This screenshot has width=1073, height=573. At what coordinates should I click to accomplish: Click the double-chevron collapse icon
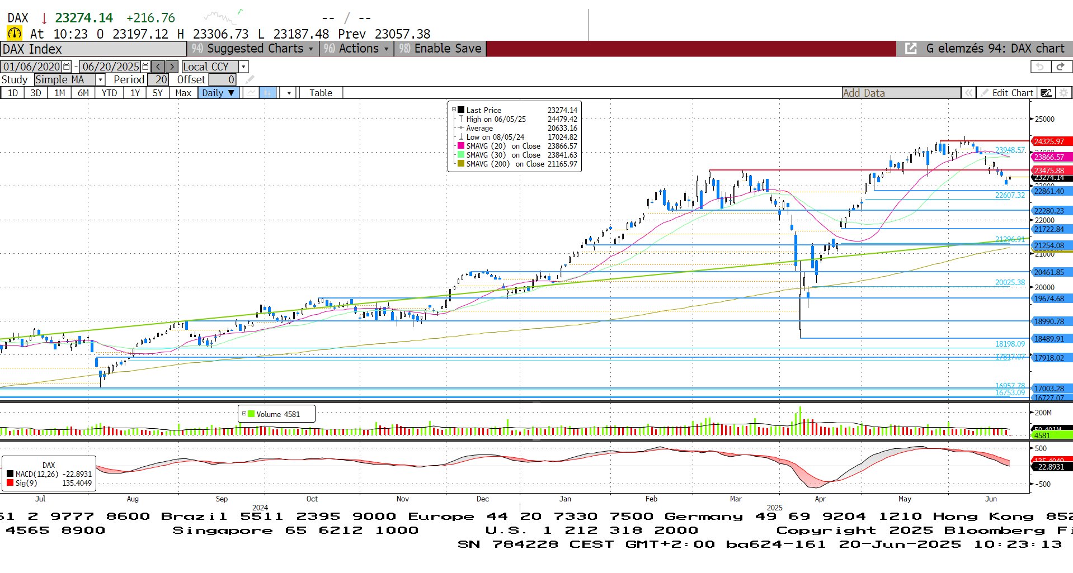[969, 93]
